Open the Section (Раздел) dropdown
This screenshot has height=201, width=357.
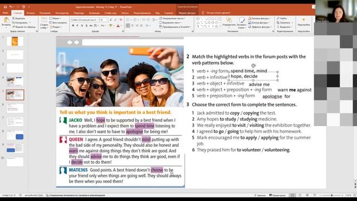[56, 27]
